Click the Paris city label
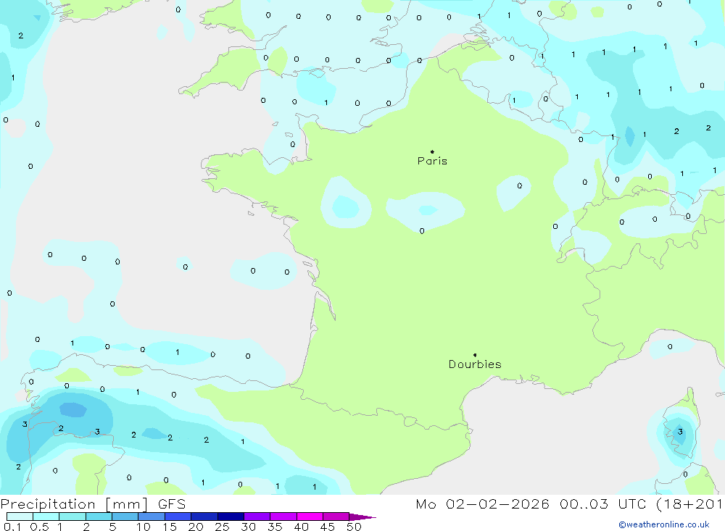Viewport: 725px width, 531px height. [x=432, y=161]
